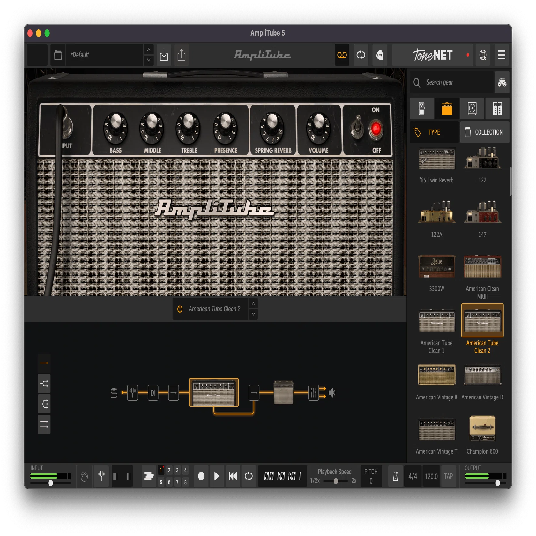
Task: Select track 1 in recorder
Action: (x=161, y=470)
